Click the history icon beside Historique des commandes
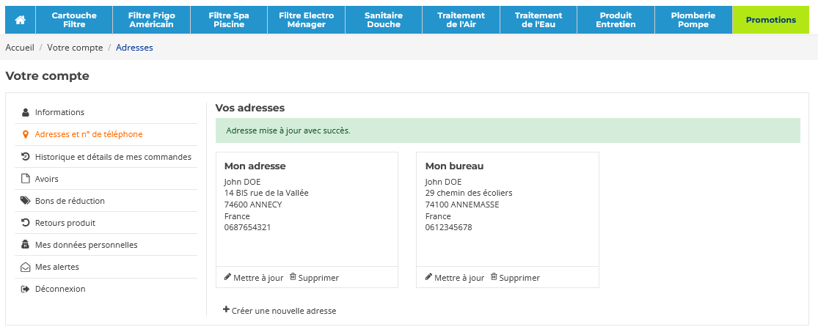 [x=25, y=157]
